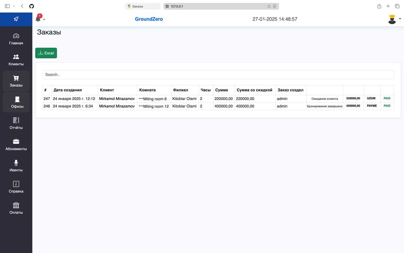Click PAYME payment method label
The height and width of the screenshot is (253, 404).
[372, 106]
